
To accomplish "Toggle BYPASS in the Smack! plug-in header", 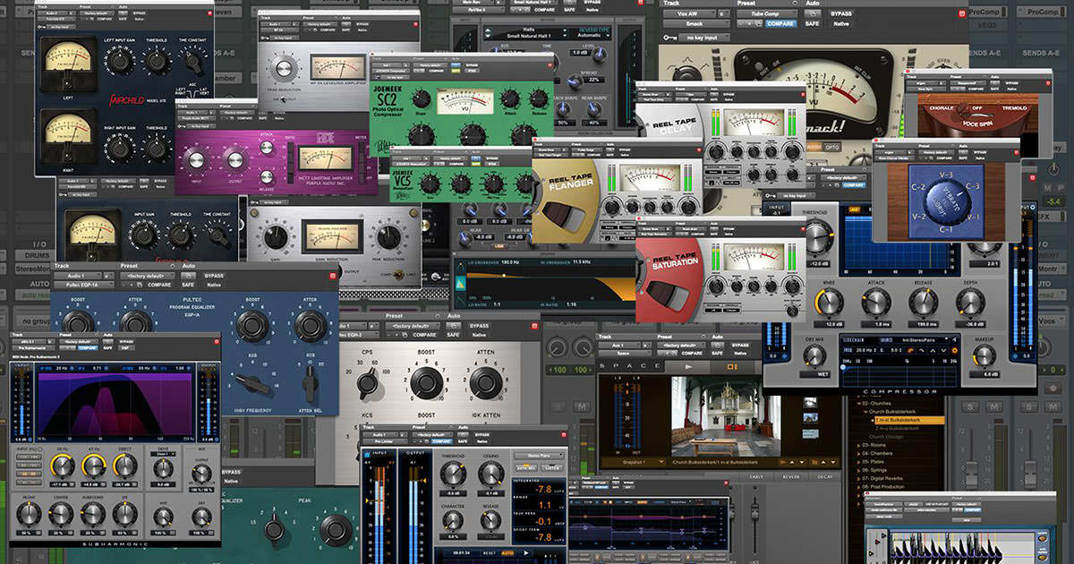I will (x=842, y=14).
